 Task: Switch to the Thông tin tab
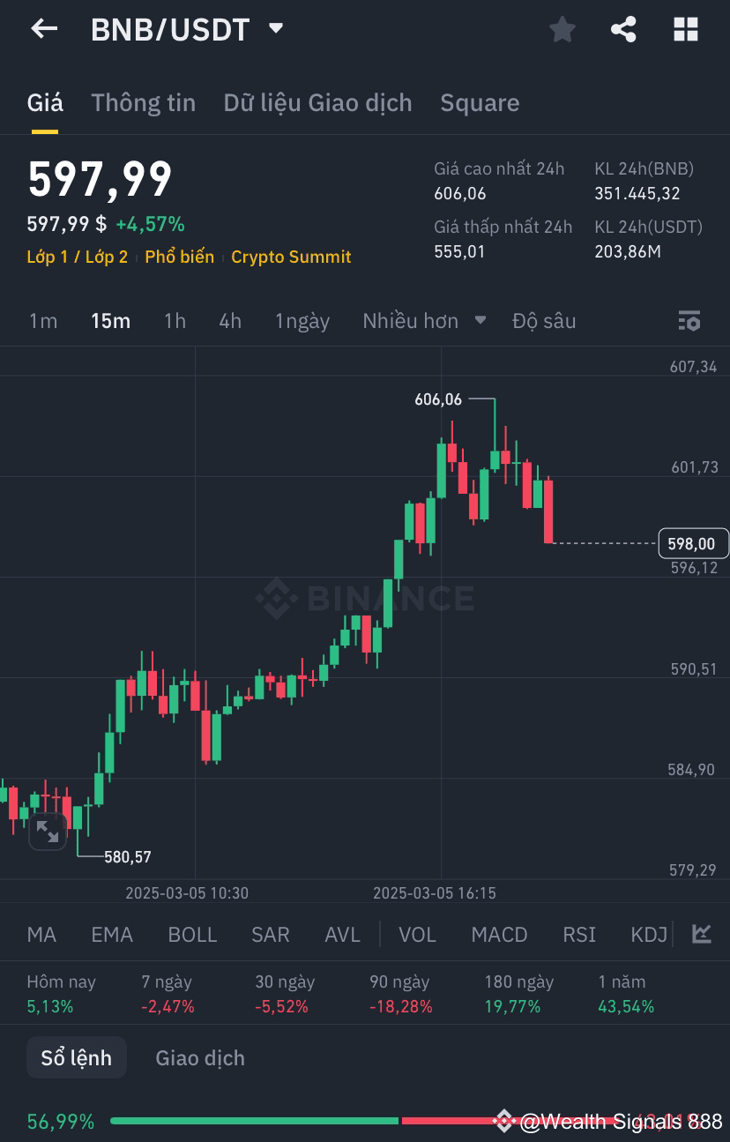point(143,103)
